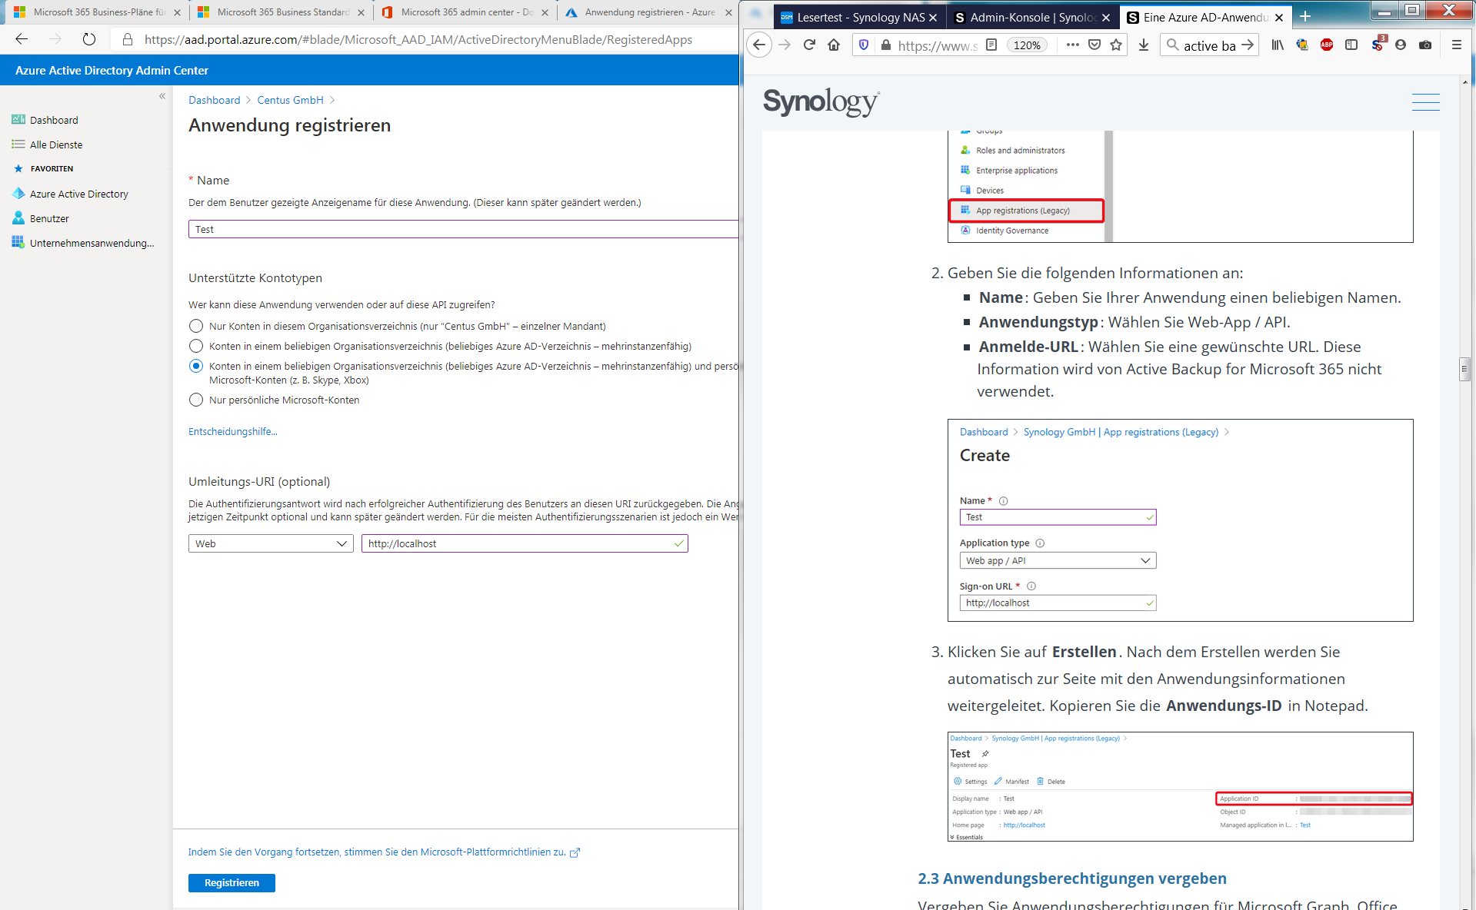Open Synology site hamburger navigation menu
Screen dimensions: 1476x910
1425,102
